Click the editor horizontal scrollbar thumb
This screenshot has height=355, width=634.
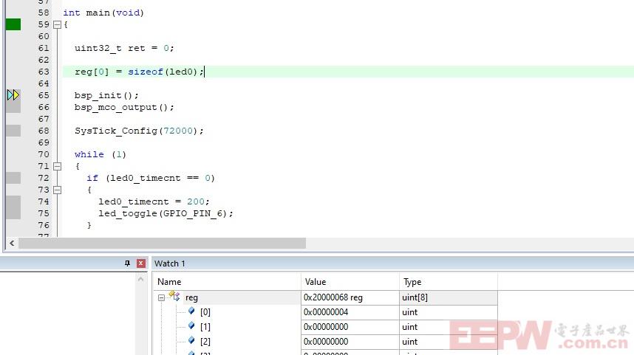pyautogui.click(x=161, y=243)
